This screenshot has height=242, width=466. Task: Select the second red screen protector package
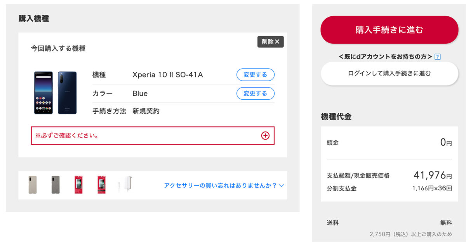(101, 185)
